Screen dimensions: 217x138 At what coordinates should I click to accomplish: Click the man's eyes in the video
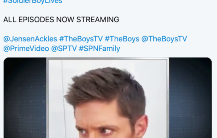pos(97,131)
